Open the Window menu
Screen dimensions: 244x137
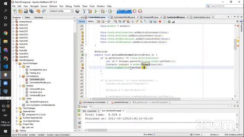pos(101,6)
